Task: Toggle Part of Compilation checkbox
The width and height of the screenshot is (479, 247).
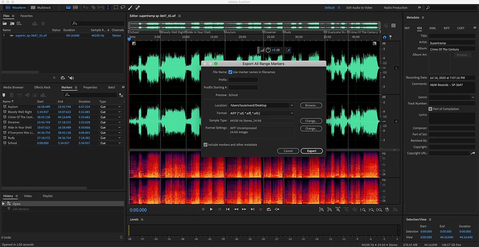Action: pos(430,109)
